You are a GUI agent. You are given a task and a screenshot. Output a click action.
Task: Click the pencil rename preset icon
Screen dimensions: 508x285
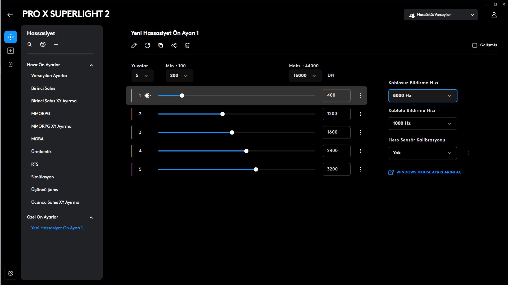134,45
